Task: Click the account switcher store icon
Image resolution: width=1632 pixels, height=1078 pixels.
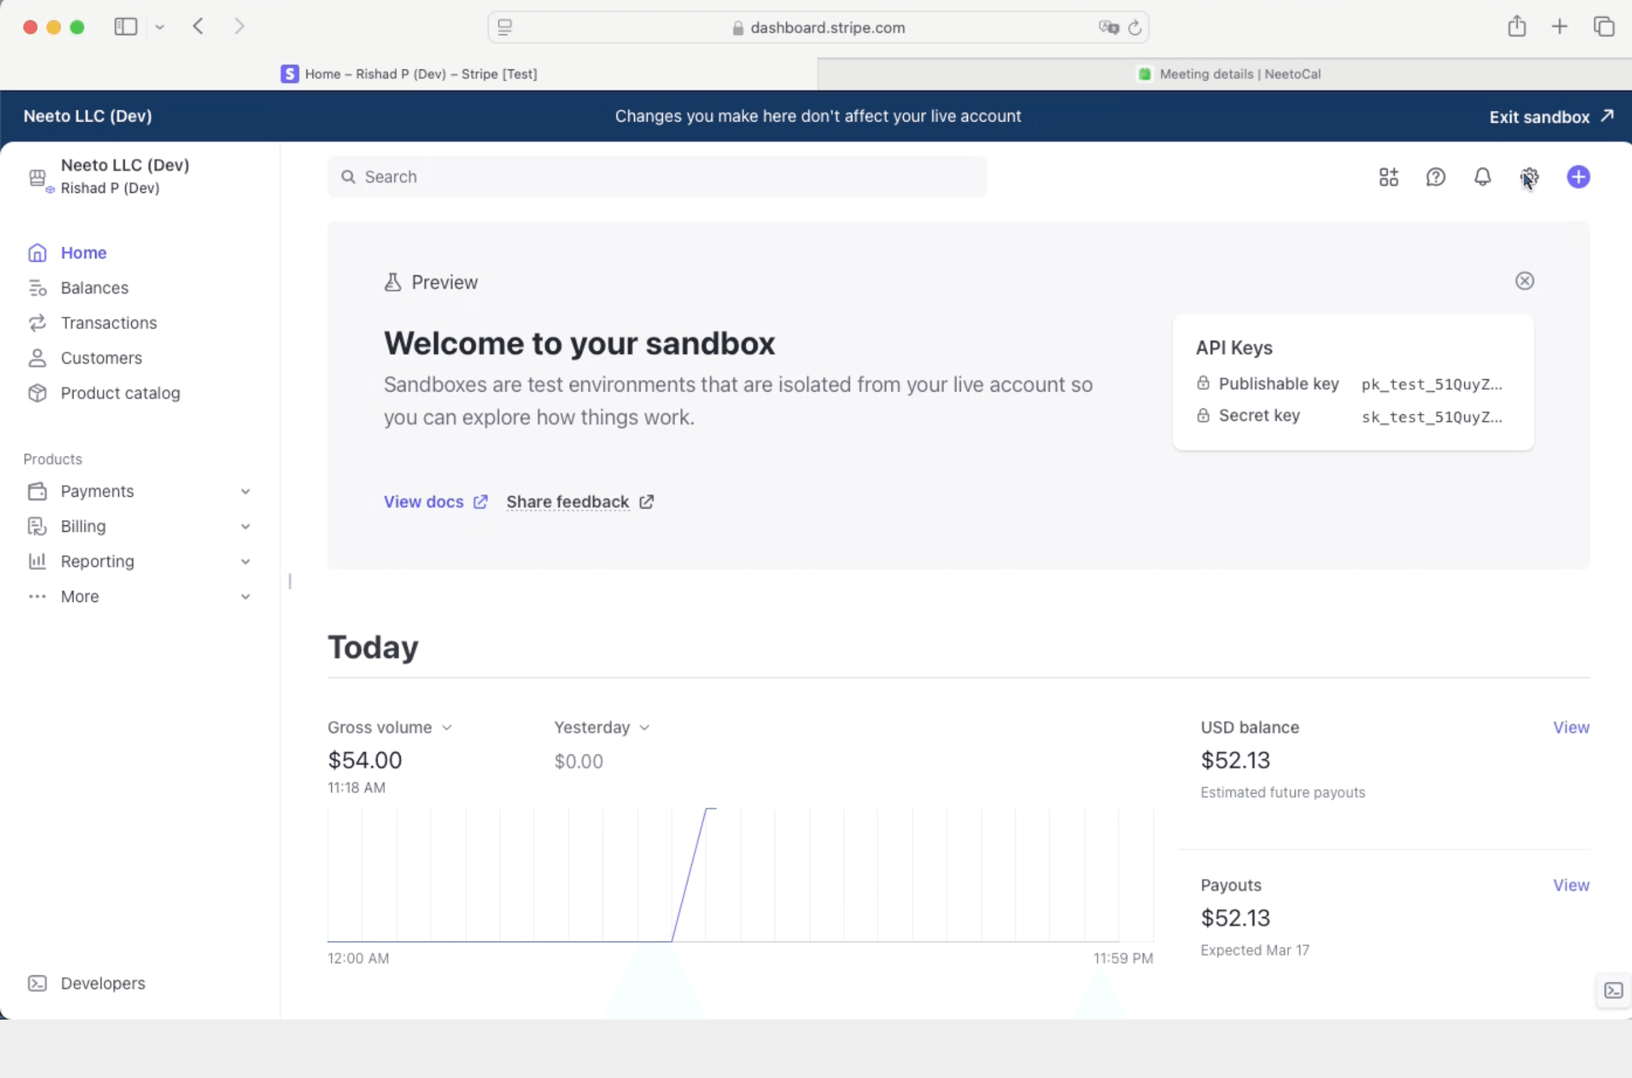Action: pos(38,178)
